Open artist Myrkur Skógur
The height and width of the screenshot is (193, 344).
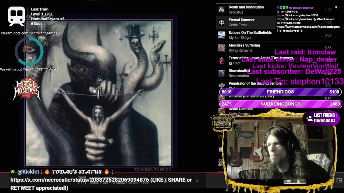pos(240,38)
